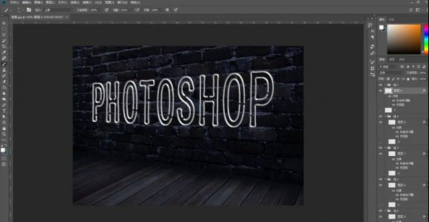Select the Brush tool in toolbar
This screenshot has height=222, width=429.
(4, 64)
